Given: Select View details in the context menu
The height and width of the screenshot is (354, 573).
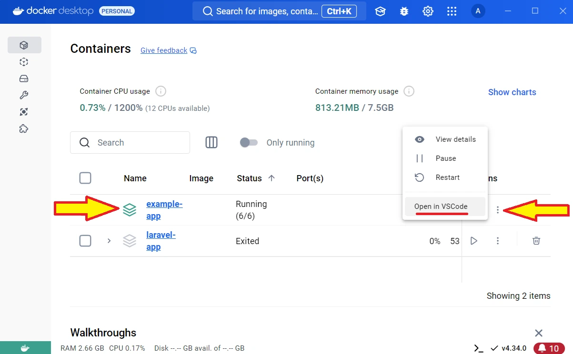Looking at the screenshot, I should tap(445, 139).
